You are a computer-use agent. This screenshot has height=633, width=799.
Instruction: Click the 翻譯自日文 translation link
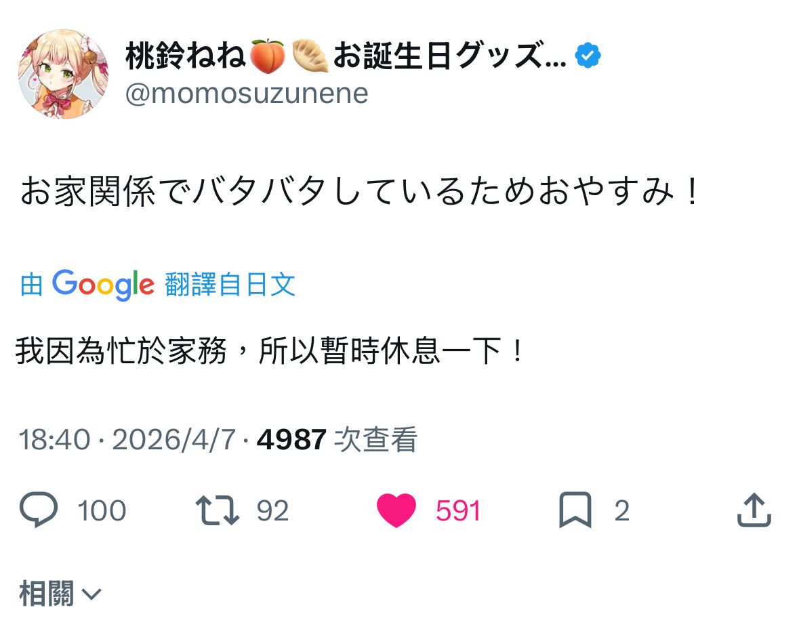[x=230, y=285]
